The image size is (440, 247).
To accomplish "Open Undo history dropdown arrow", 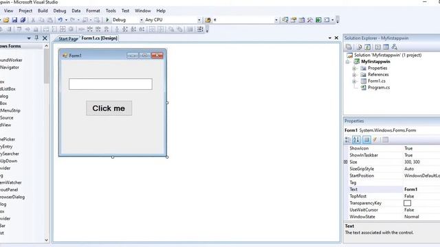I will pyautogui.click(x=66, y=20).
